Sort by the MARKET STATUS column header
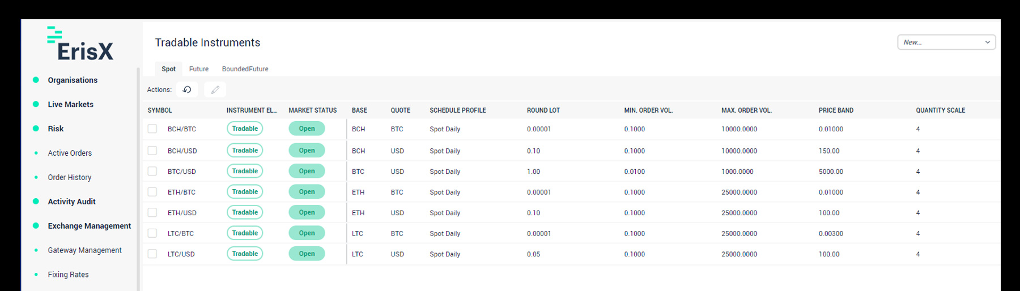Viewport: 1020px width, 291px height. 313,110
